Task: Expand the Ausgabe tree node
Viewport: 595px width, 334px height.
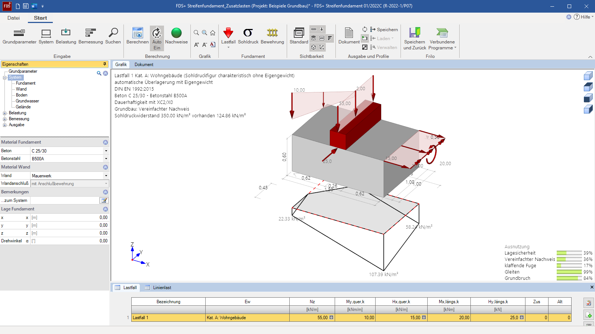Action: click(x=4, y=125)
